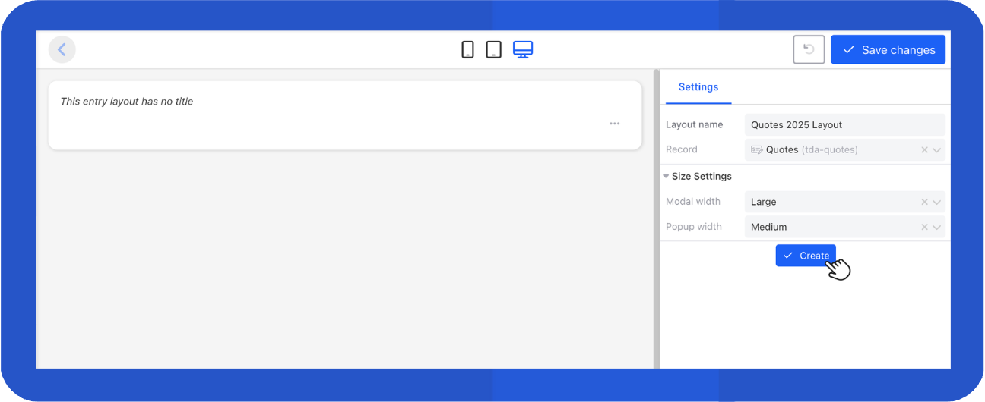The height and width of the screenshot is (402, 985).
Task: Click Save changes button
Action: coord(888,49)
